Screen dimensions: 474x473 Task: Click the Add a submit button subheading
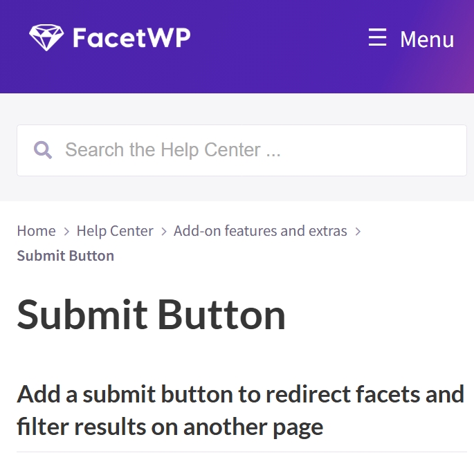[x=240, y=394]
